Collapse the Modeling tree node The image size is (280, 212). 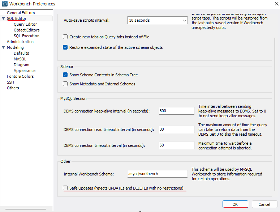tap(3, 47)
